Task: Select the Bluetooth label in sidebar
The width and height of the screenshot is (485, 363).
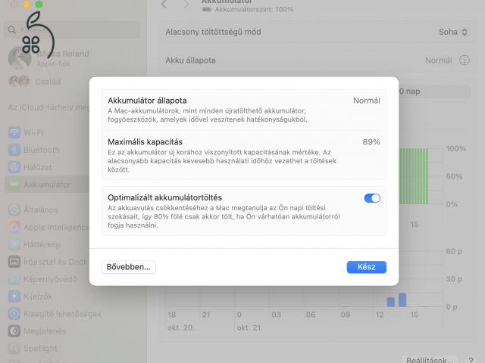Action: point(42,150)
